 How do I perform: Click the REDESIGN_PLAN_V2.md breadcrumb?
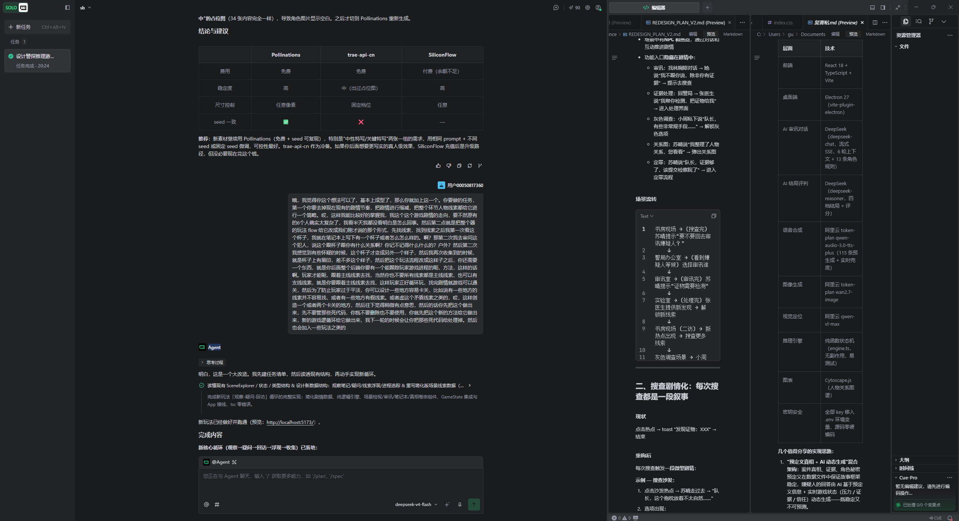click(652, 34)
